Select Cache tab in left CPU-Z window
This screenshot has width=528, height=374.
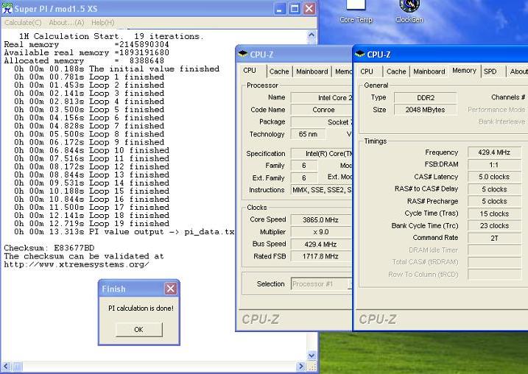[279, 71]
